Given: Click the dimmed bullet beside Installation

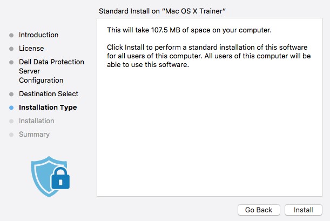Looking at the screenshot, I should point(11,121).
